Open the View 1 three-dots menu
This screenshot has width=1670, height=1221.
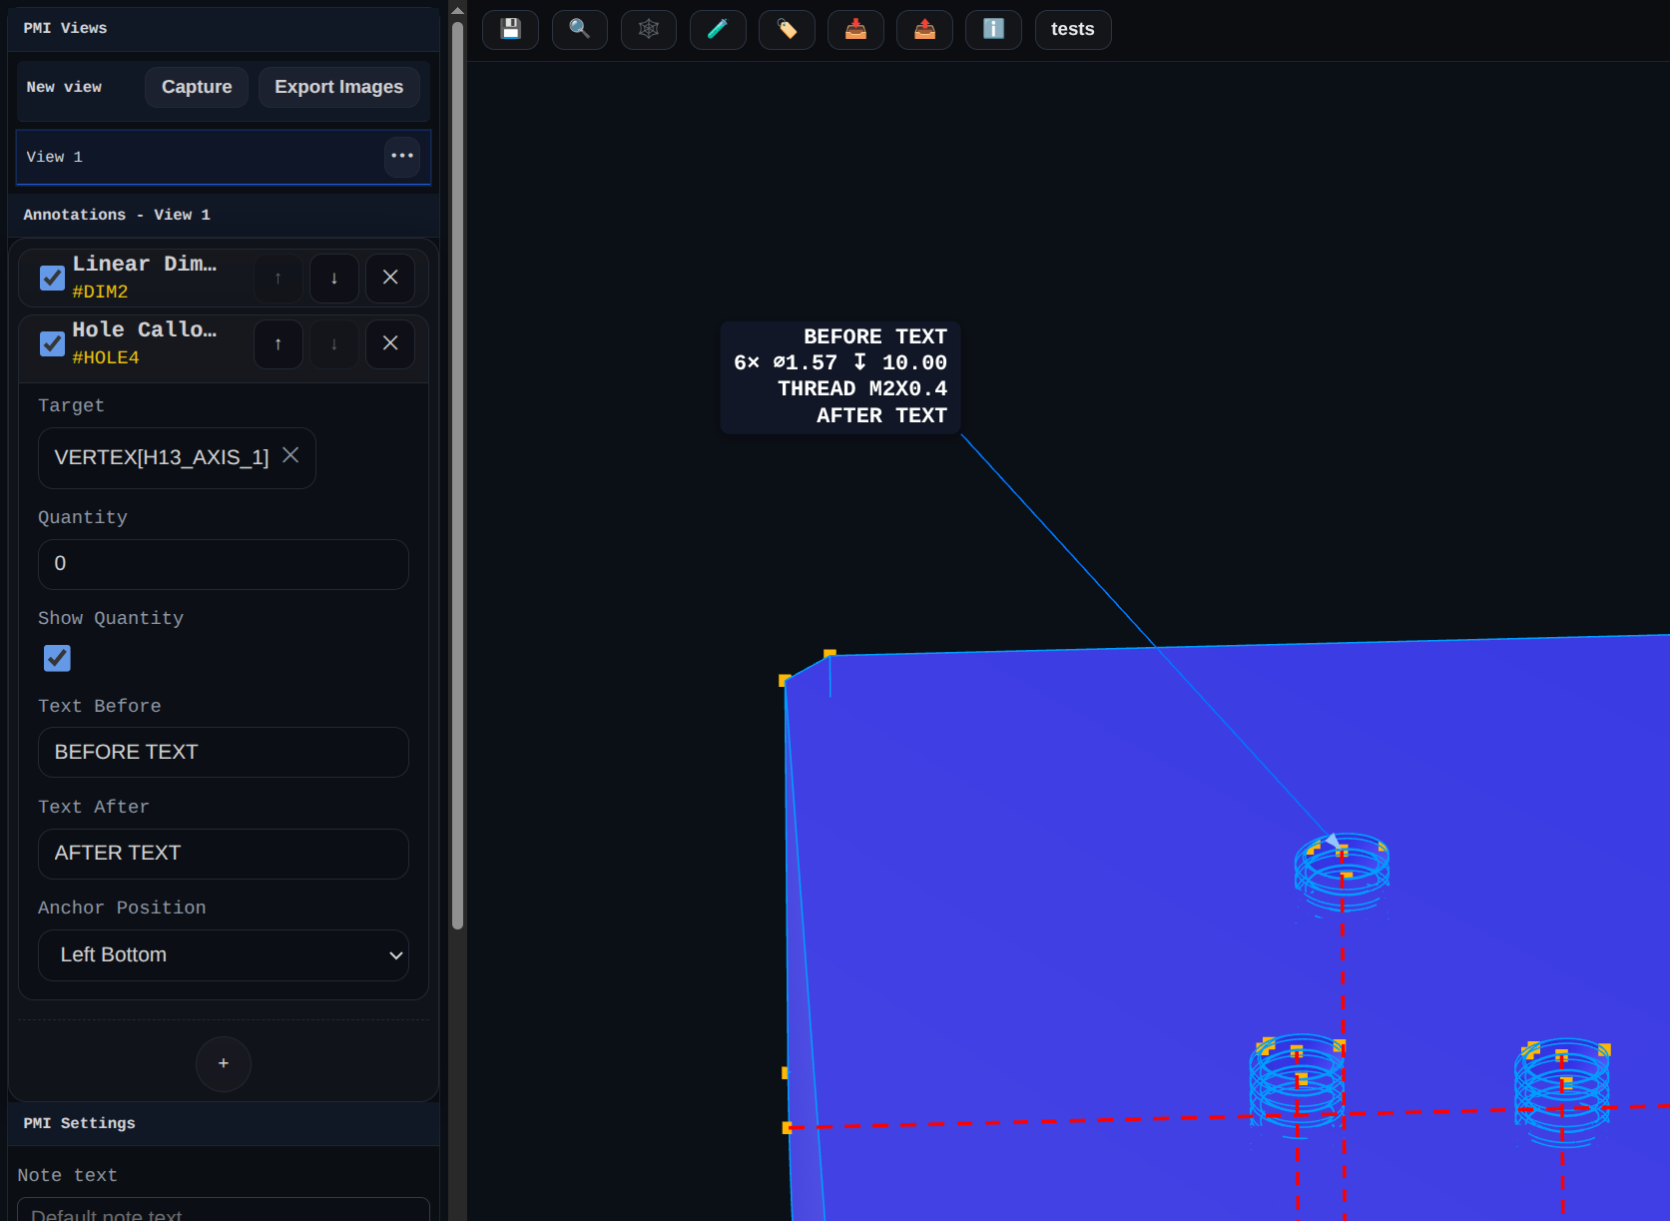pyautogui.click(x=402, y=157)
